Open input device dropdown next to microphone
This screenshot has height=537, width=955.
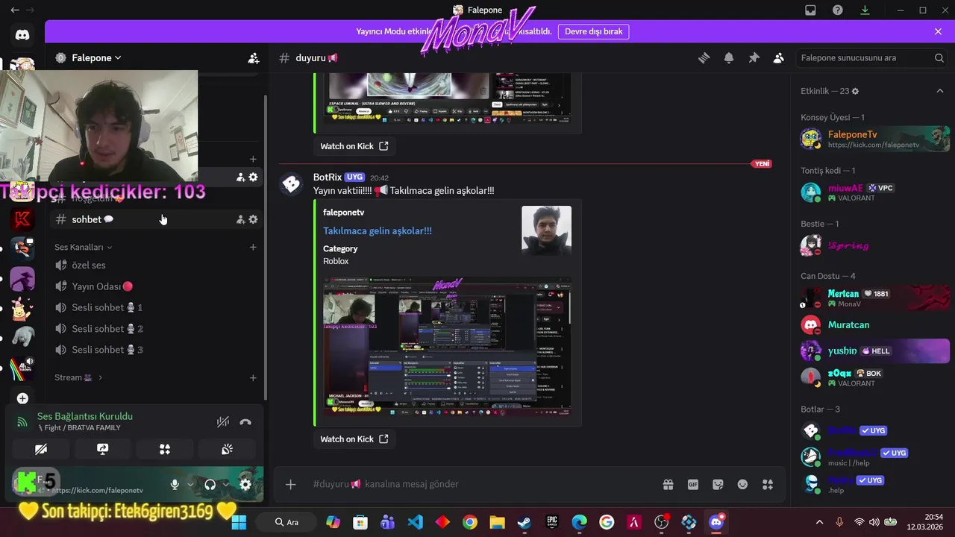coord(190,485)
